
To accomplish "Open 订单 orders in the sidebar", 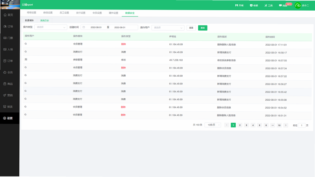I will (8, 61).
